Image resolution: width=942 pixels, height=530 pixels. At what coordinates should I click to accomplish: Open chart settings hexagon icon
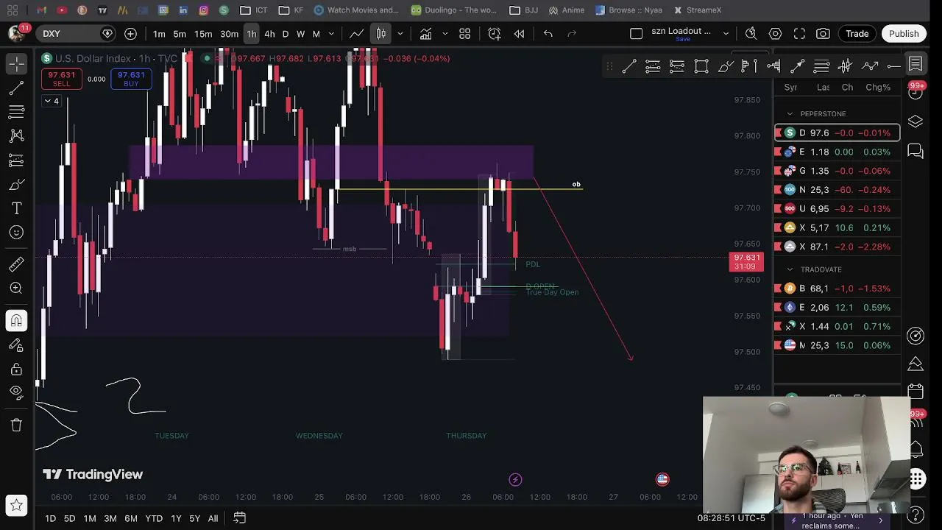(775, 34)
